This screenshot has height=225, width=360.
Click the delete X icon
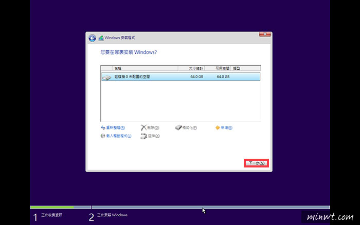coord(143,128)
